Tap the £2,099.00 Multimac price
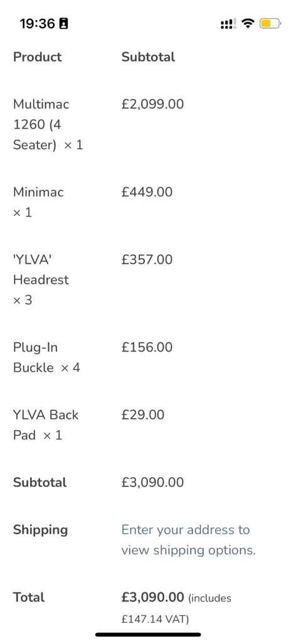296x643 pixels. tap(153, 104)
